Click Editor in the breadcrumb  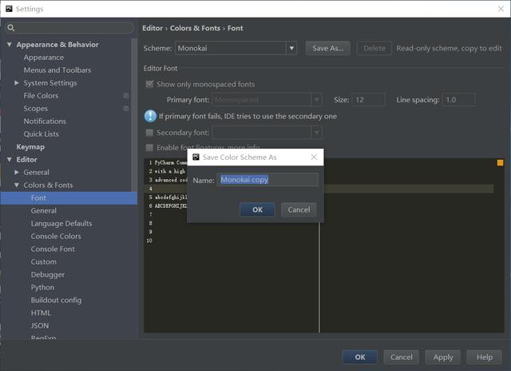point(153,29)
